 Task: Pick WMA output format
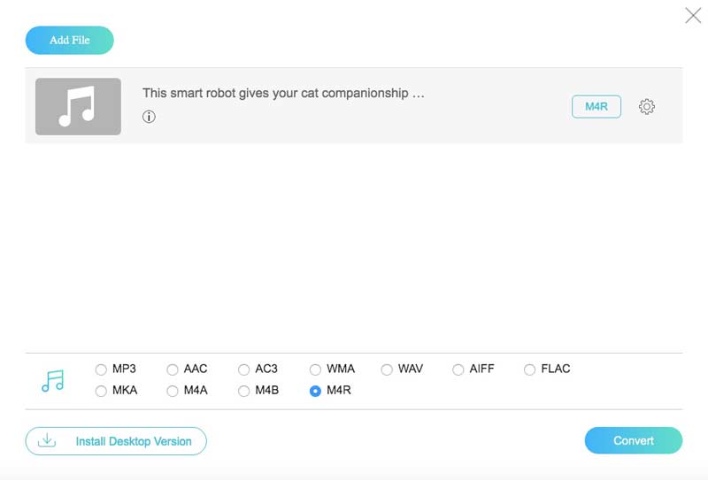[x=315, y=370]
